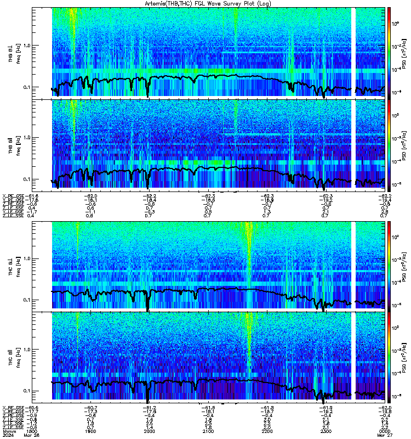Click the 10⁰ tick on THB B⊥ colorbar
The width and height of the screenshot is (411, 439).
[395, 24]
